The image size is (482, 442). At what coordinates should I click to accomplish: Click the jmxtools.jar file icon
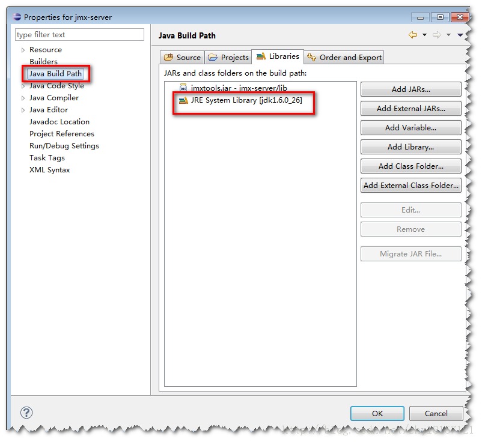coord(183,88)
